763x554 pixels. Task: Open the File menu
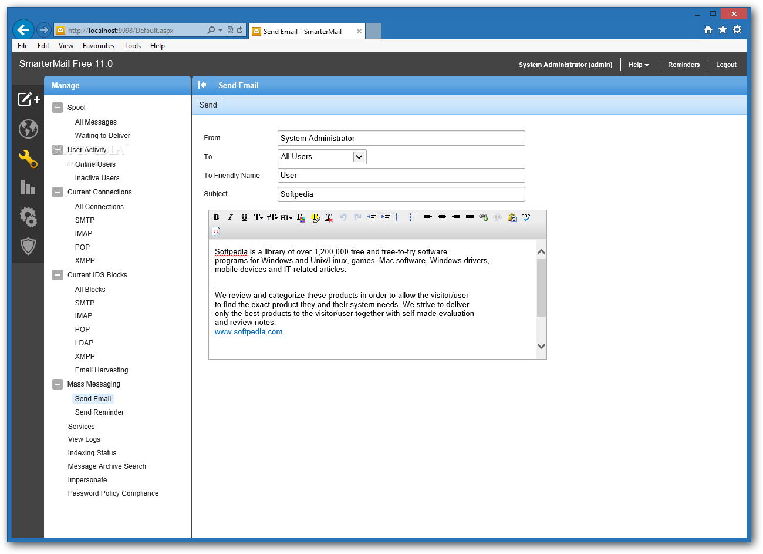23,46
